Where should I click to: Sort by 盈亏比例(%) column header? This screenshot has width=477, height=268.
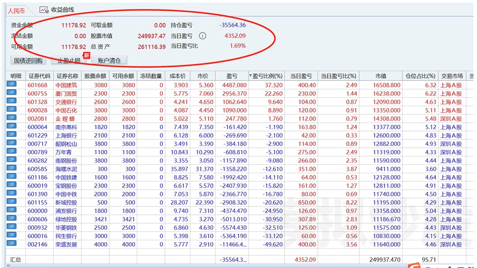point(266,76)
